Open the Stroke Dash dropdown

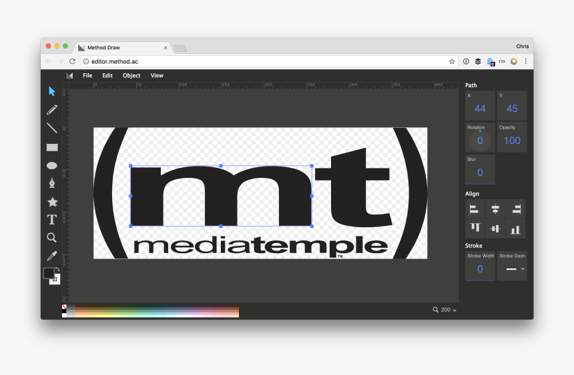pyautogui.click(x=512, y=266)
